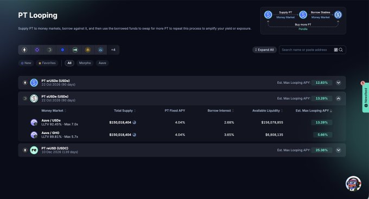Click the Aave / GHO market name
The height and width of the screenshot is (199, 369).
50,133
